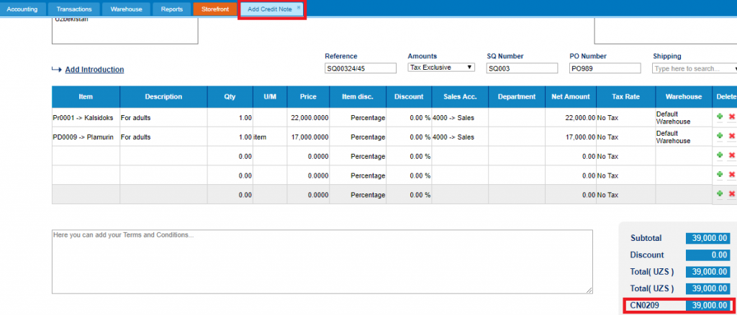Click the Subtotal value 39,000.00

[x=708, y=239]
